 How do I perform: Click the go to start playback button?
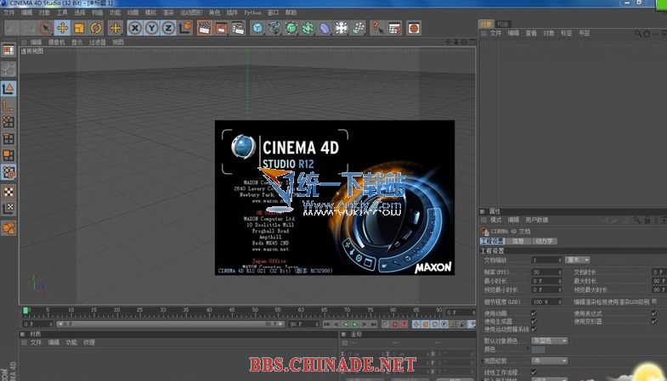pyautogui.click(x=326, y=324)
